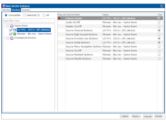Viewport: 166px width, 122px height.
Task: Check Use for Source Digit Keypad Buttons
Action: click(159, 34)
